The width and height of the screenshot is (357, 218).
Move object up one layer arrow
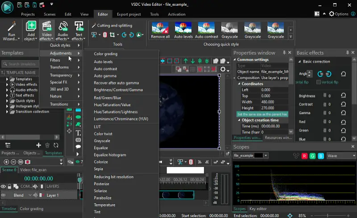tap(186, 61)
